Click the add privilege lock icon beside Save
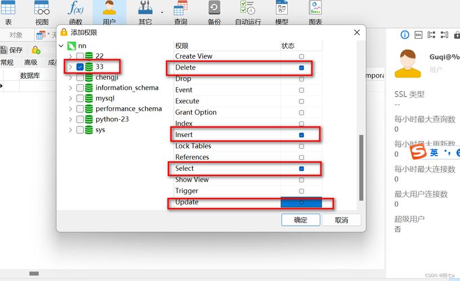460x281 pixels. click(36, 50)
